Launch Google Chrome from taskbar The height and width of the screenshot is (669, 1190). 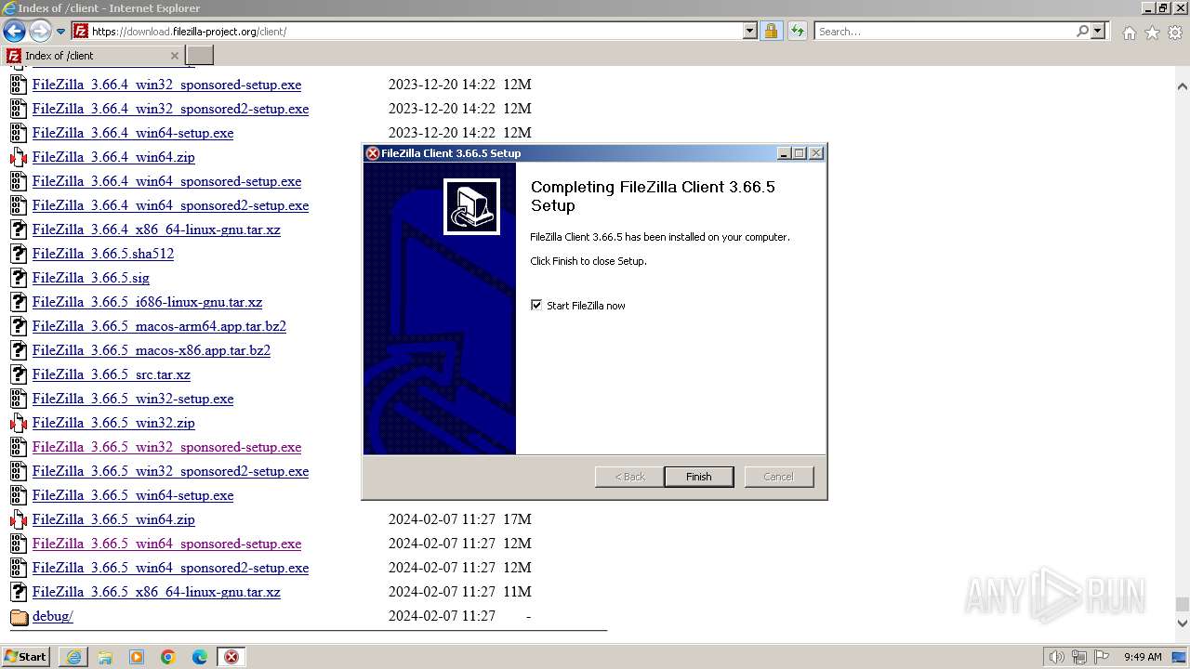(168, 657)
